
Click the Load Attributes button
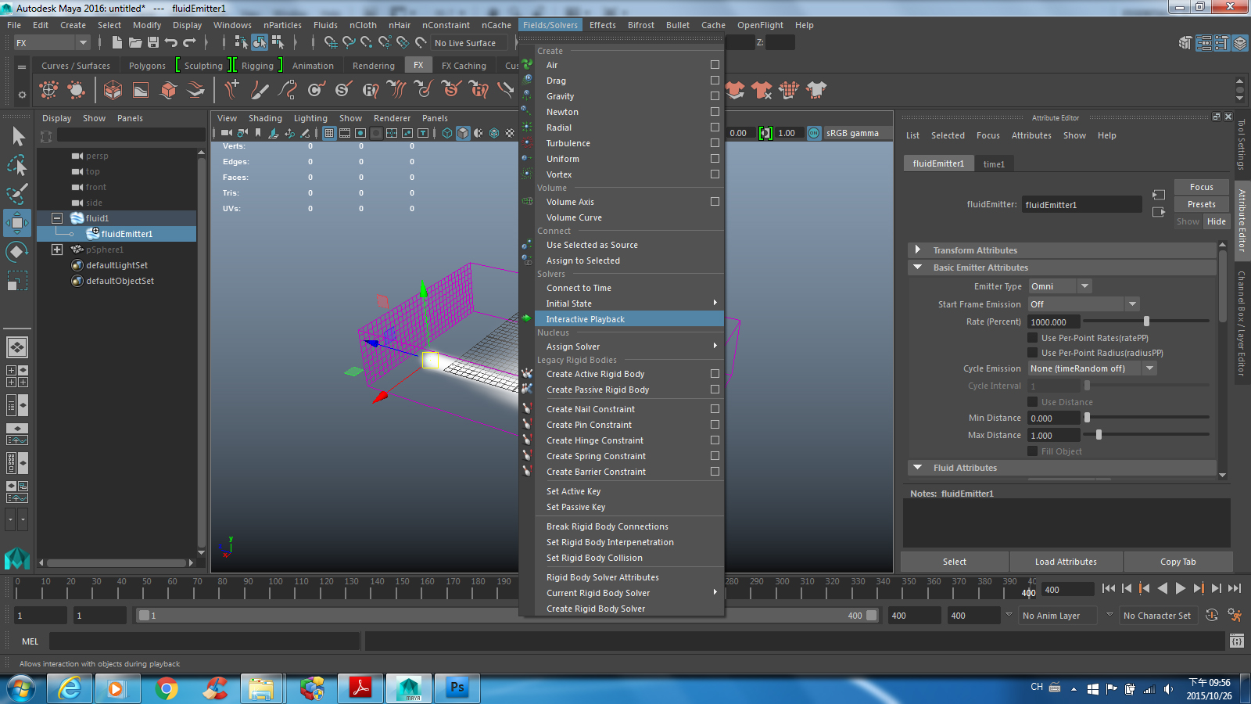click(1065, 561)
